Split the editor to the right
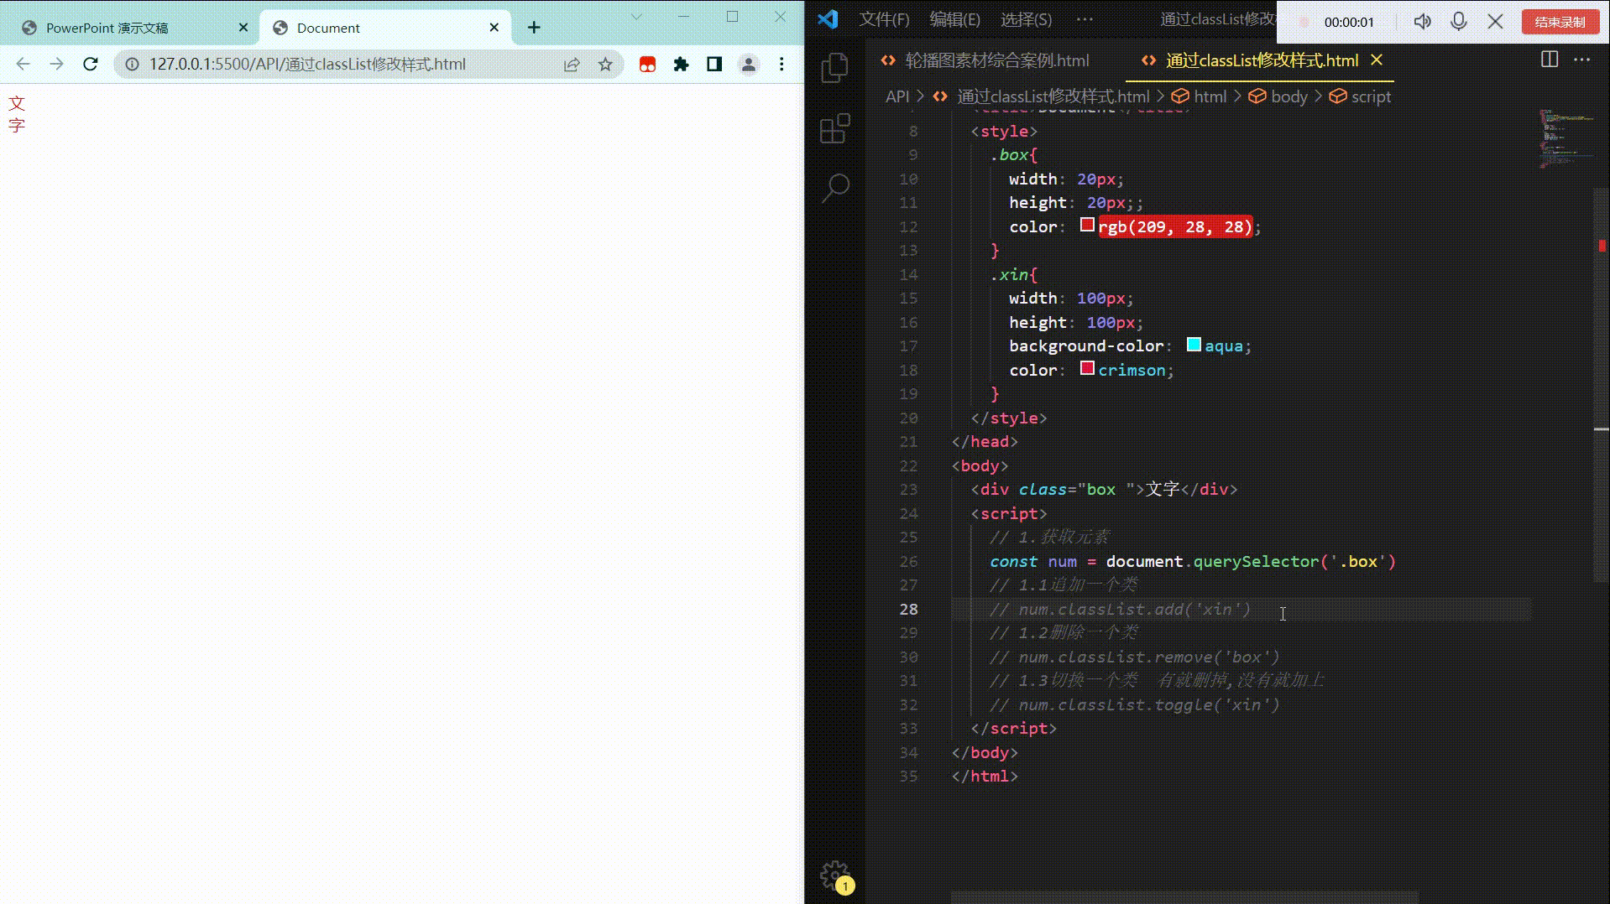The width and height of the screenshot is (1610, 904). [x=1550, y=60]
